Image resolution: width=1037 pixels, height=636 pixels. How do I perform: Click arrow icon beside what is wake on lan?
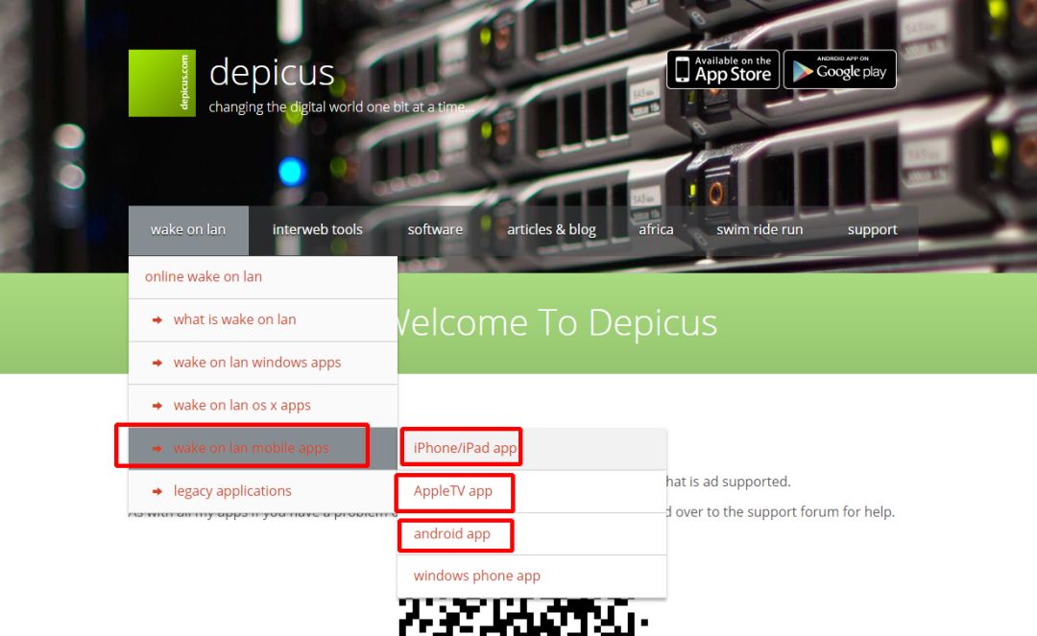pyautogui.click(x=157, y=320)
